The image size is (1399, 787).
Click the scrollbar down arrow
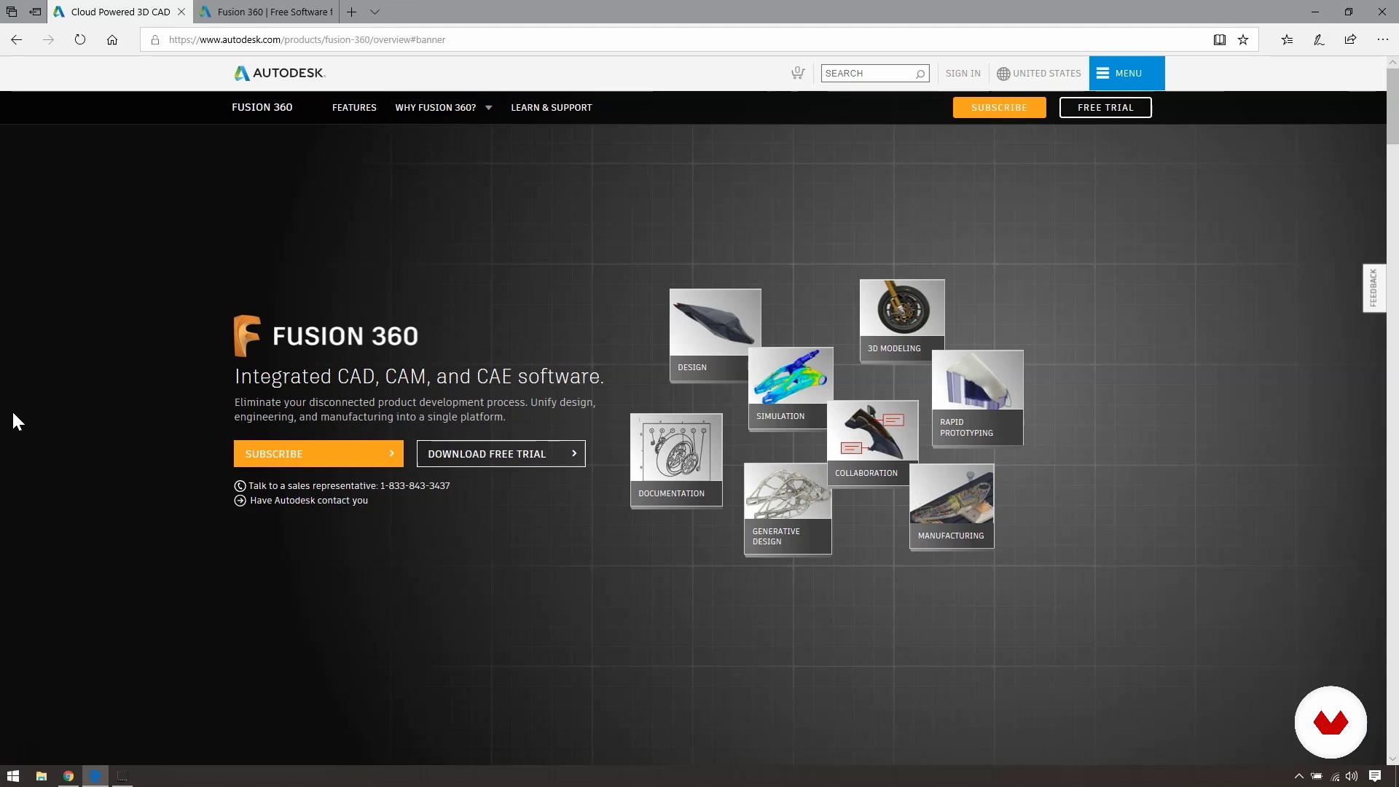1392,759
